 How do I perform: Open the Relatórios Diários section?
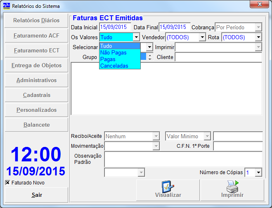[36, 21]
